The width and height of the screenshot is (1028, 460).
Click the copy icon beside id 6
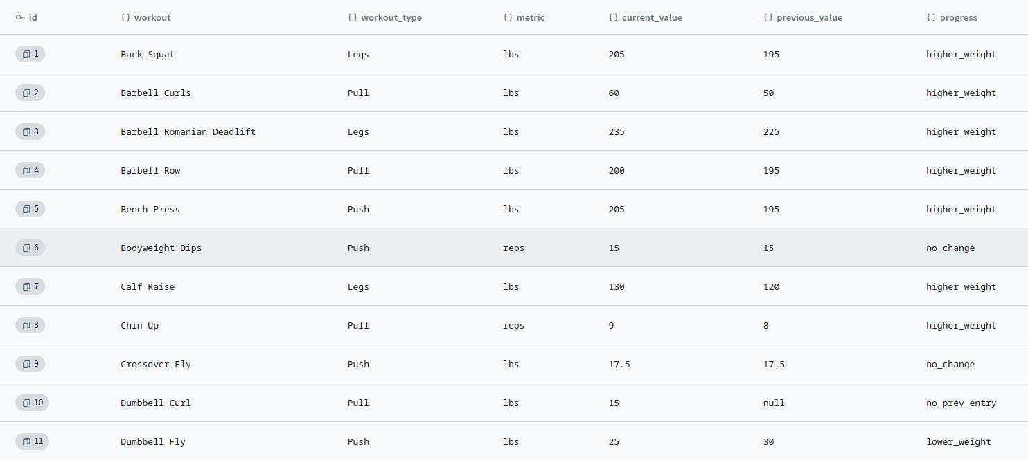click(26, 247)
